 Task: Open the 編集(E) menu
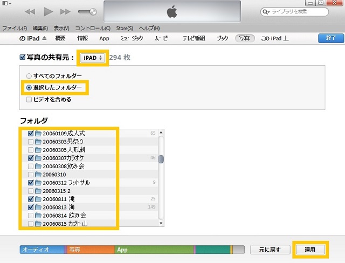tap(40, 28)
